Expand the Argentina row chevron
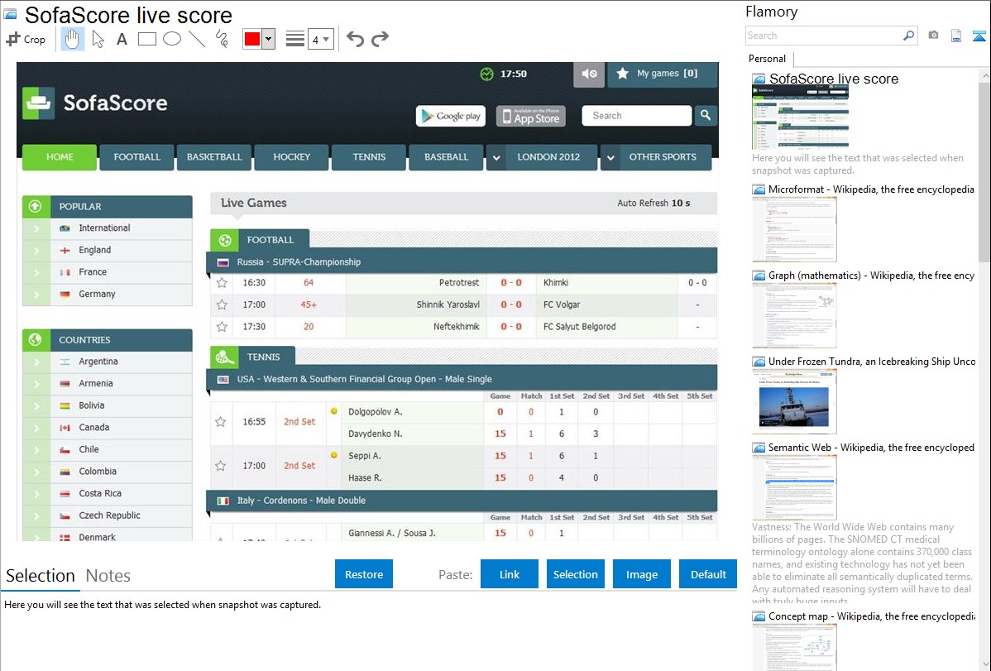 pyautogui.click(x=36, y=362)
